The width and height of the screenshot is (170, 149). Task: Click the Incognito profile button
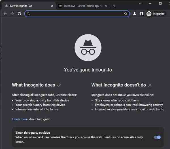156,14
